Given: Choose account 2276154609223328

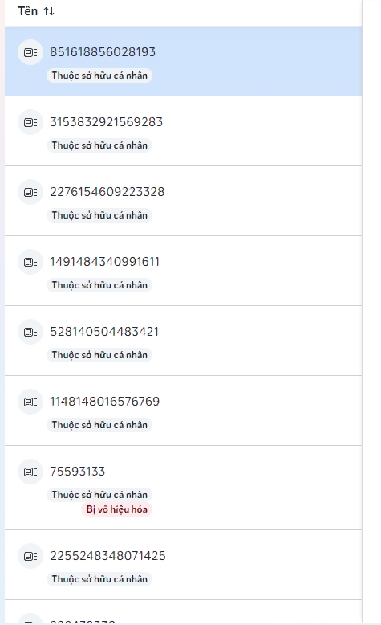Looking at the screenshot, I should pos(183,201).
